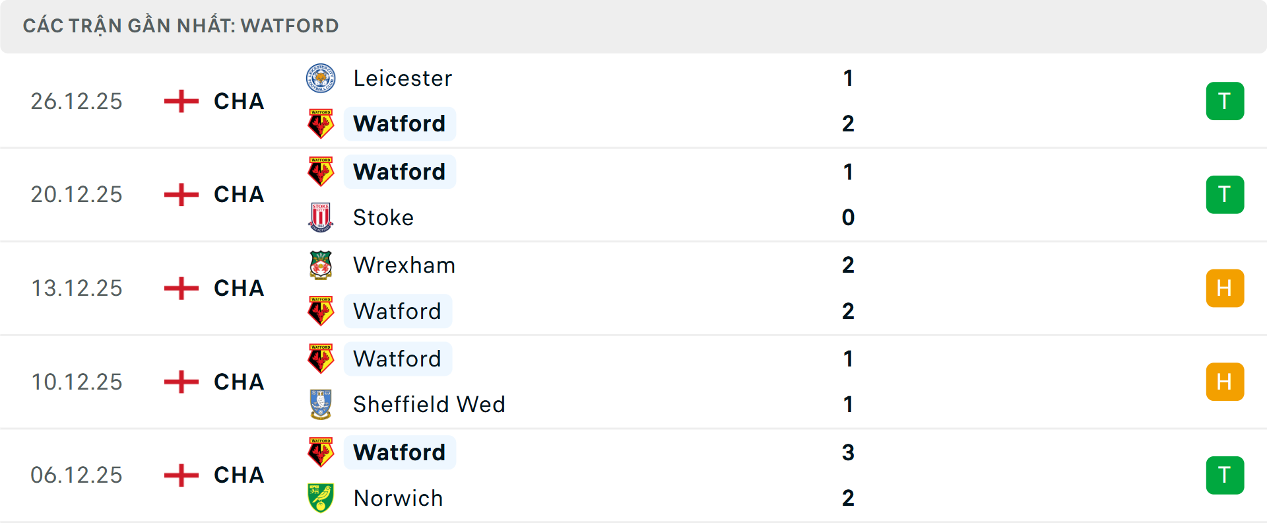Open the Watford team link in Leicester match
The height and width of the screenshot is (523, 1267).
point(399,123)
